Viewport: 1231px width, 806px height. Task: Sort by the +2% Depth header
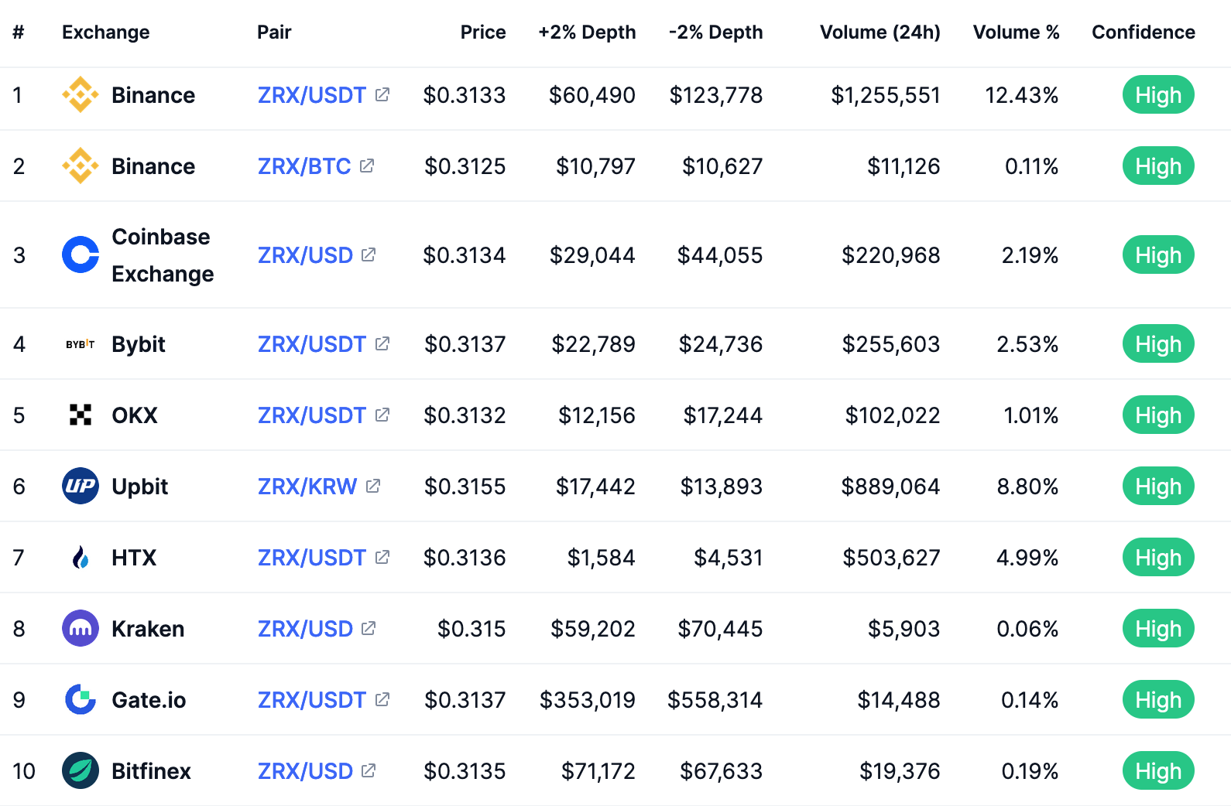[x=587, y=32]
